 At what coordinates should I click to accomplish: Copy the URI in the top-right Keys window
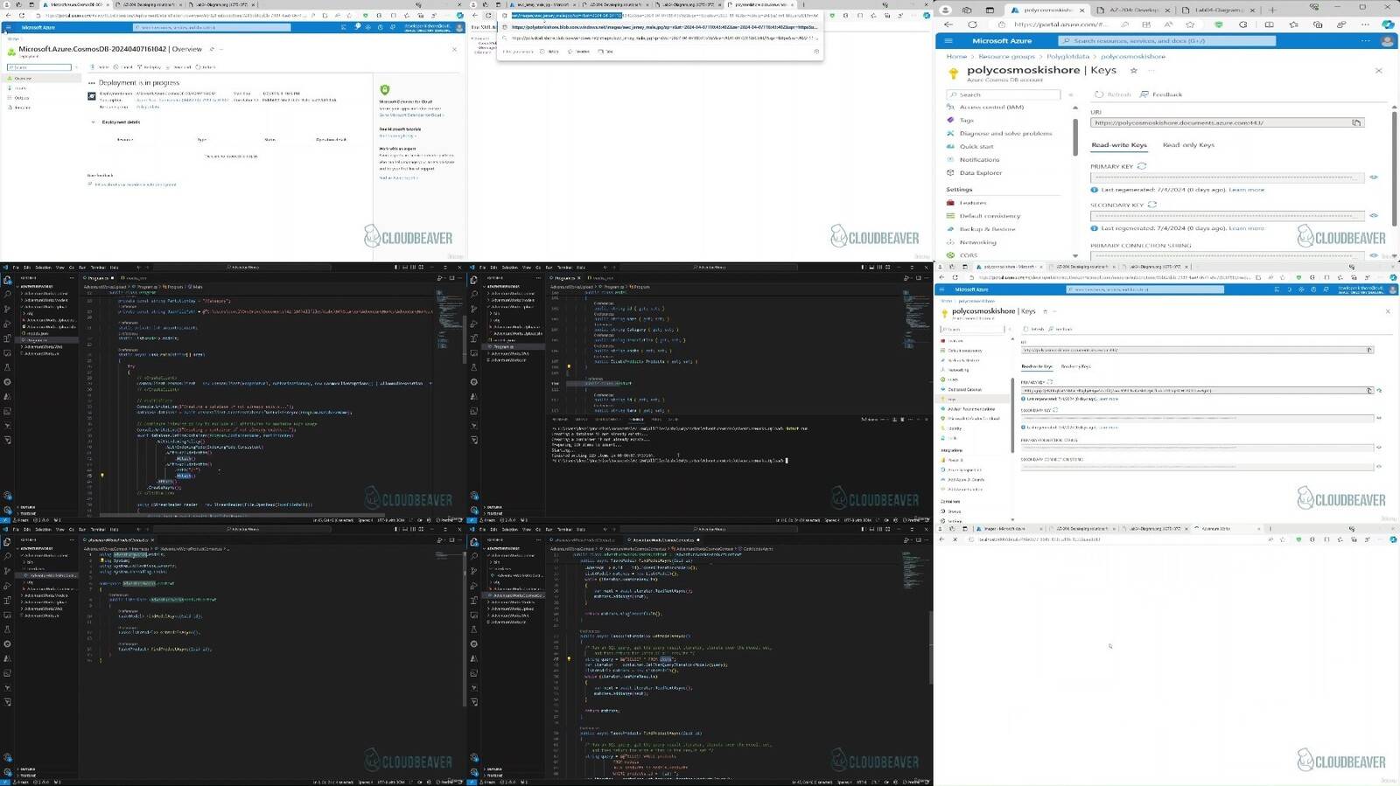pos(1356,123)
